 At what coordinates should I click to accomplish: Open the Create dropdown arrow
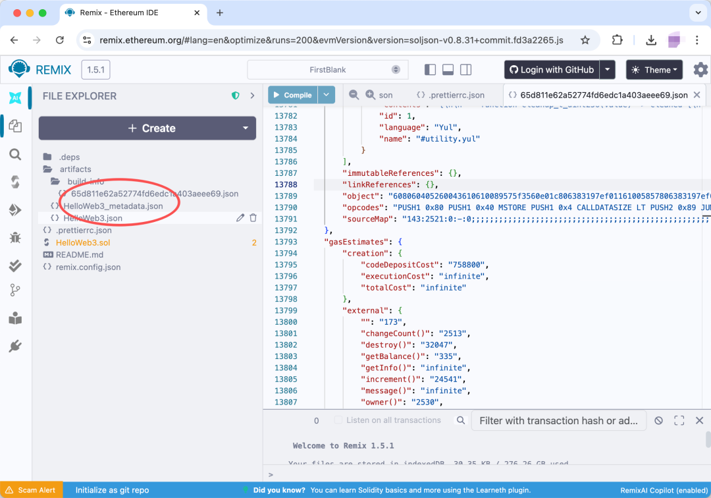(x=246, y=128)
